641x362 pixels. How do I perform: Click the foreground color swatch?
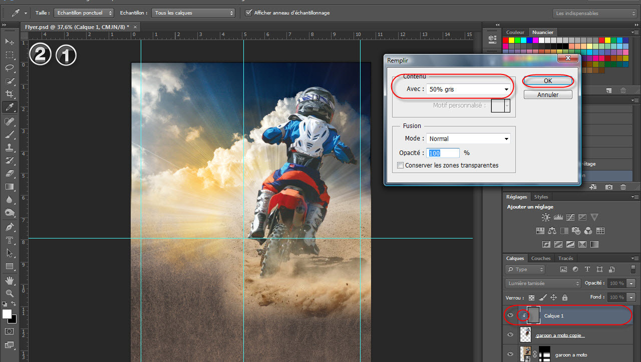(x=7, y=314)
